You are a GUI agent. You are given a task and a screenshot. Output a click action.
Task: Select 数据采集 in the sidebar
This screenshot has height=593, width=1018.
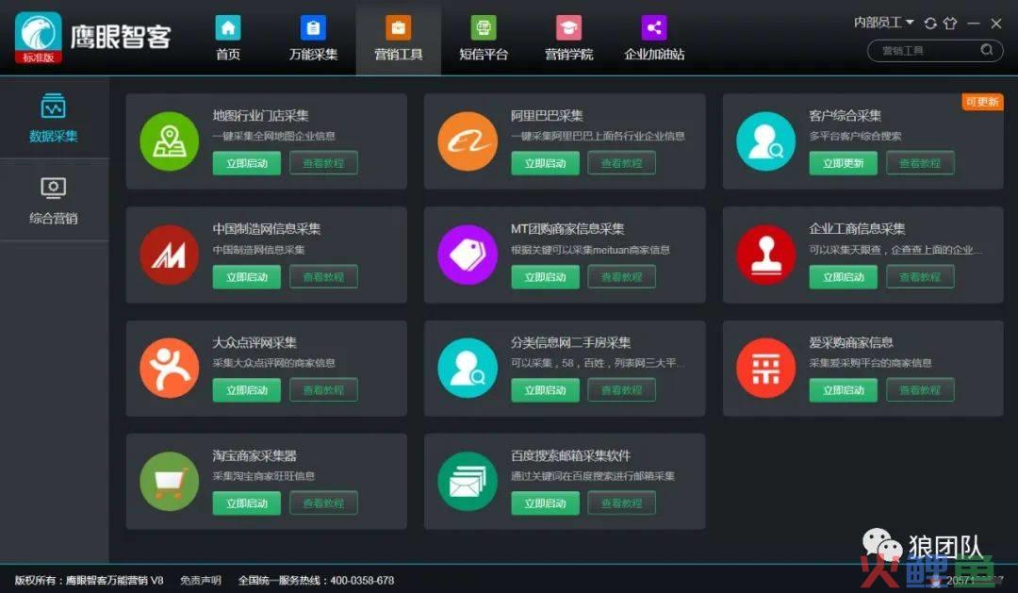coord(54,118)
